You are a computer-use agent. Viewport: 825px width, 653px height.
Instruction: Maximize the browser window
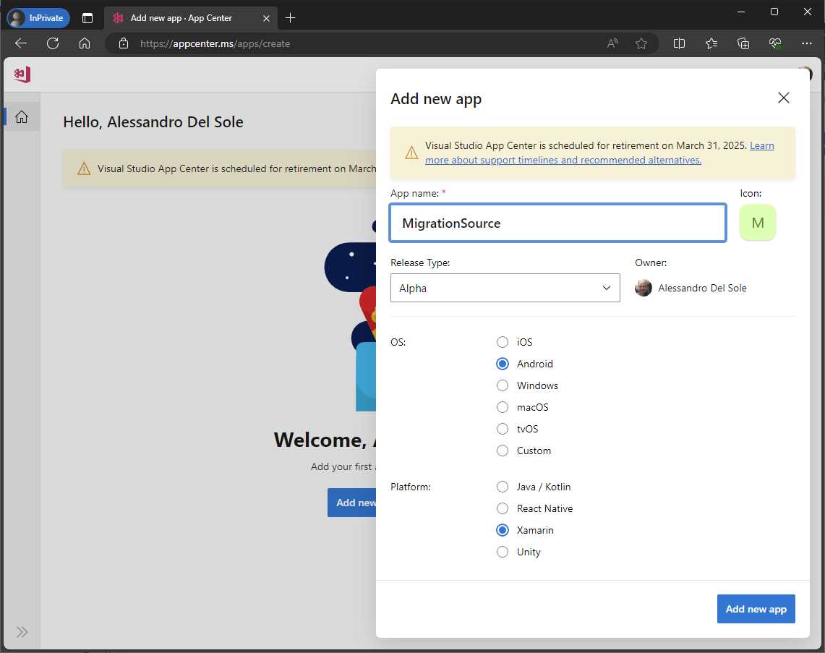point(774,12)
